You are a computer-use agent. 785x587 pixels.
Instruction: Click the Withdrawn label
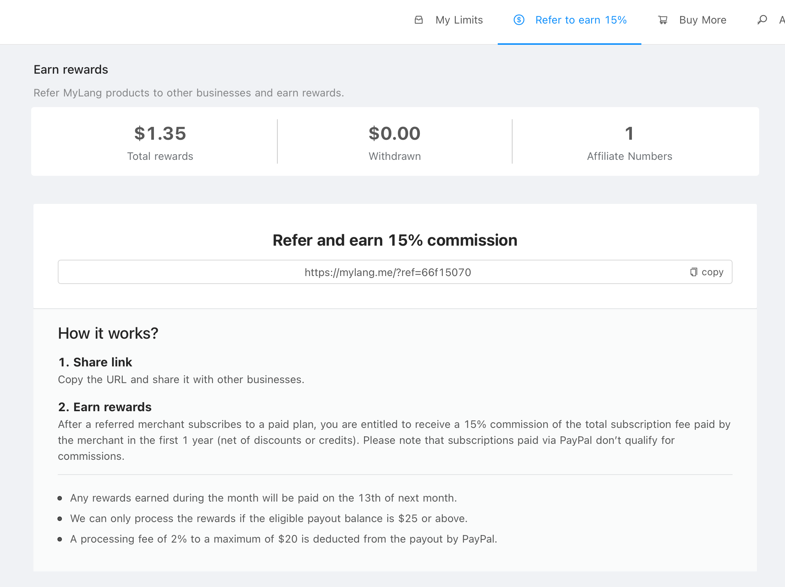[x=394, y=156]
